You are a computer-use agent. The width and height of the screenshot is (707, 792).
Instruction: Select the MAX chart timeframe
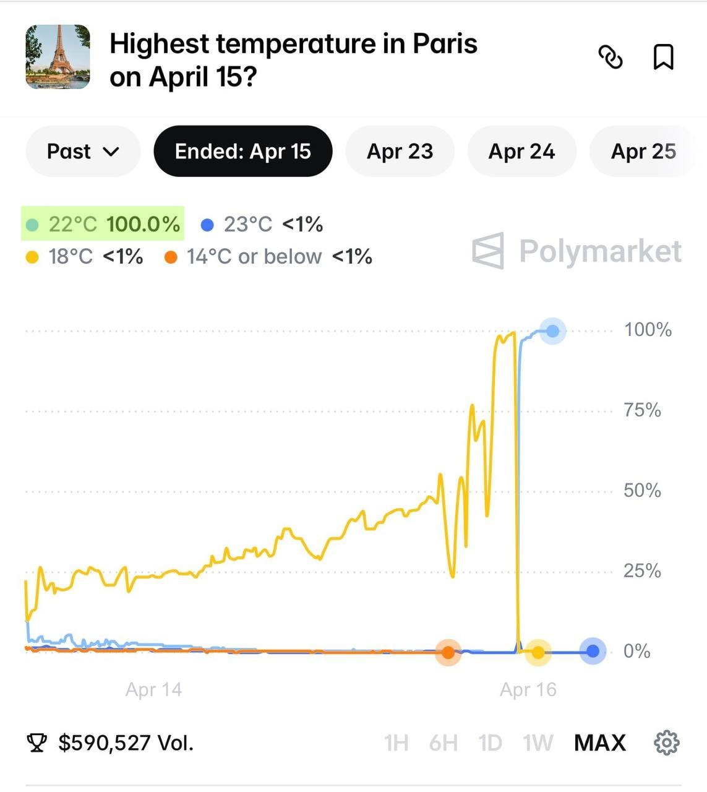599,742
